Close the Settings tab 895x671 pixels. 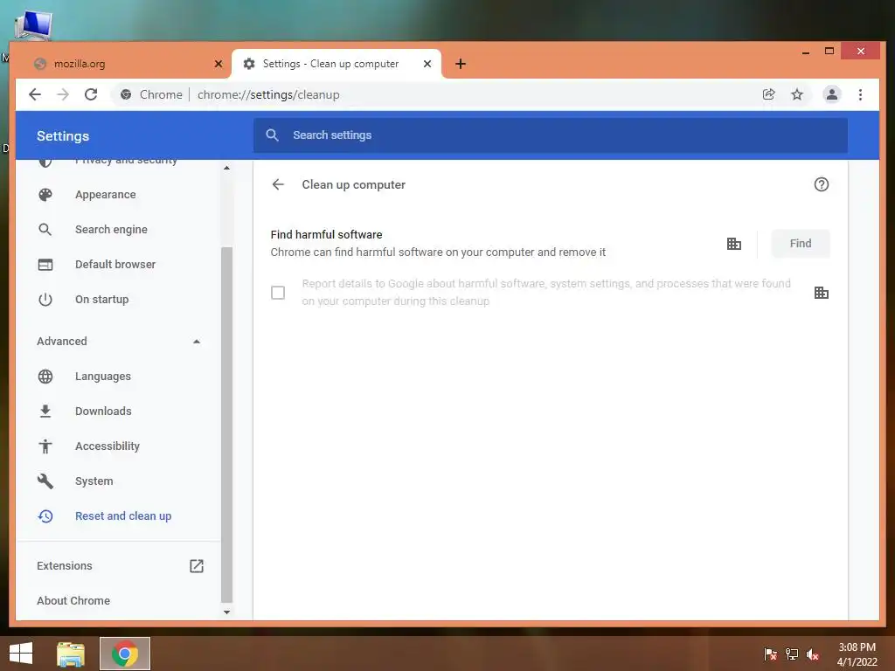(427, 64)
